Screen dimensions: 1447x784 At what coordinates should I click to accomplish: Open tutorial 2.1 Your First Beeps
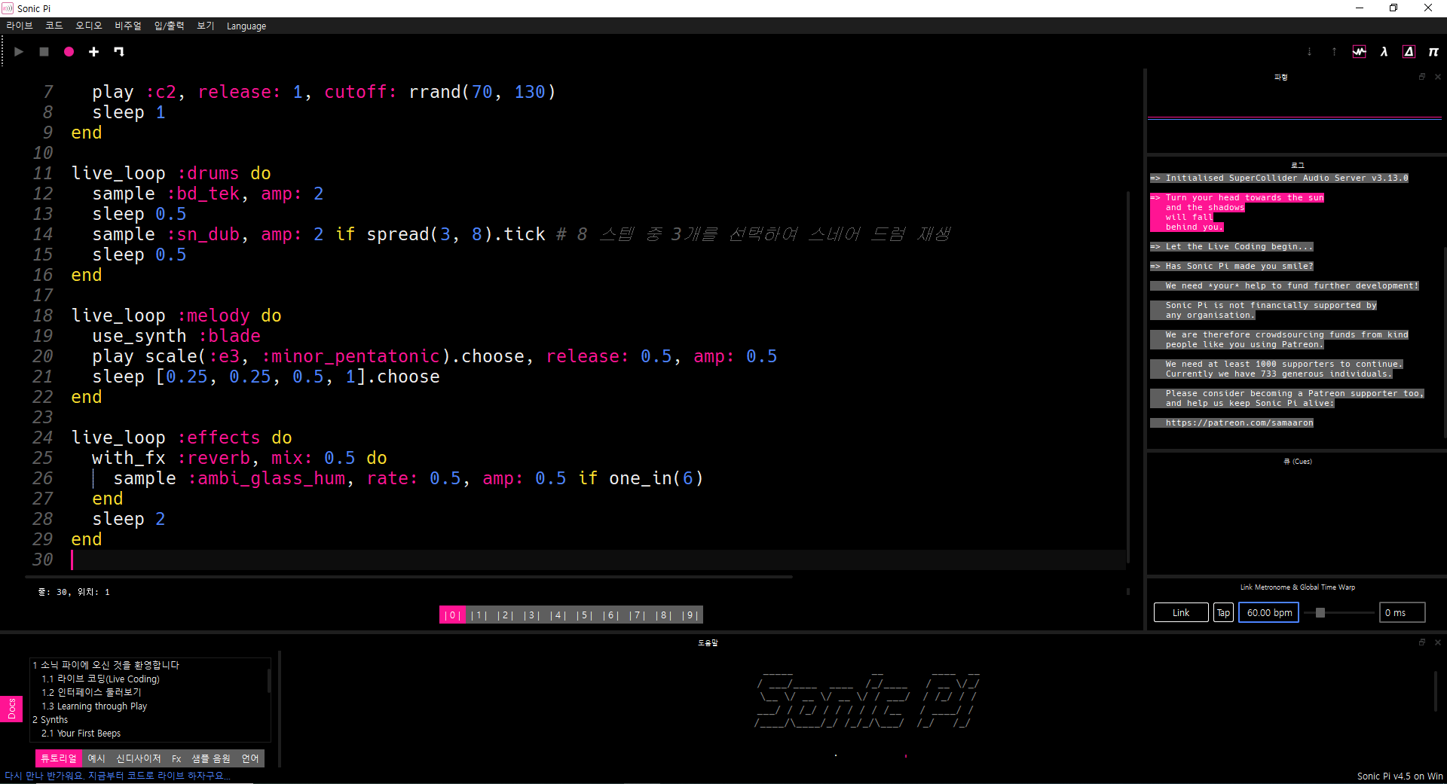[81, 733]
